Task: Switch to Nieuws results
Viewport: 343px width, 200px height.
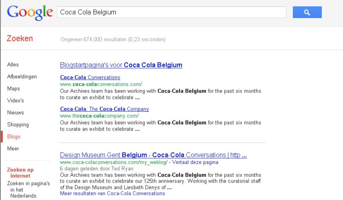Action: coord(16,113)
